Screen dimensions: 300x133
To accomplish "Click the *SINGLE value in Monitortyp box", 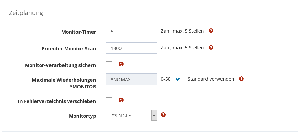I will click(x=122, y=115).
